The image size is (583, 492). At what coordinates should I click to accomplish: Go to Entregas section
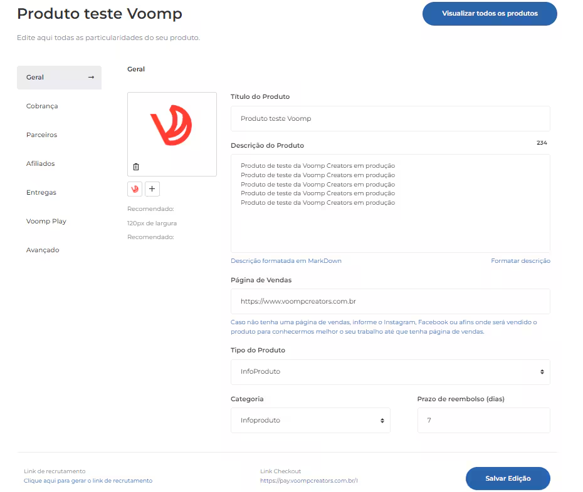pyautogui.click(x=41, y=192)
